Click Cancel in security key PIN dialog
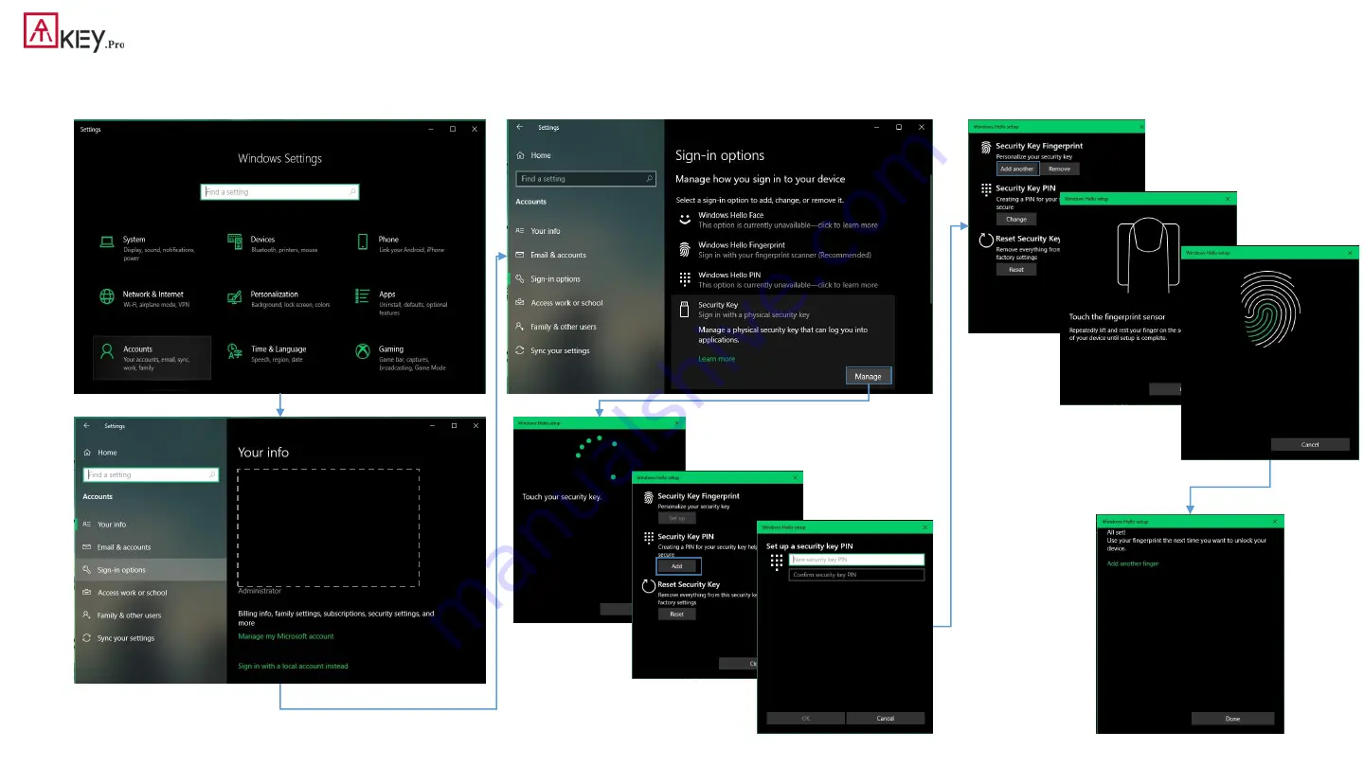The image size is (1364, 767). click(x=885, y=718)
